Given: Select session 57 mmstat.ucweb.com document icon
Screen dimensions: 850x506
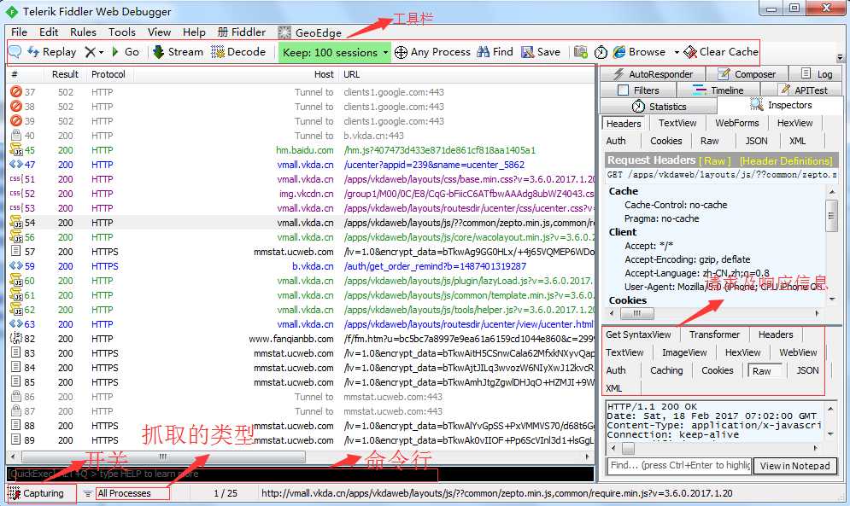Looking at the screenshot, I should point(15,252).
